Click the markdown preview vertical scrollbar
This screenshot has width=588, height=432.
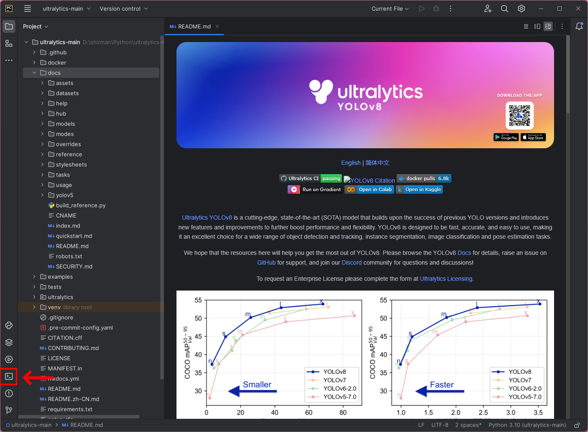(568, 74)
